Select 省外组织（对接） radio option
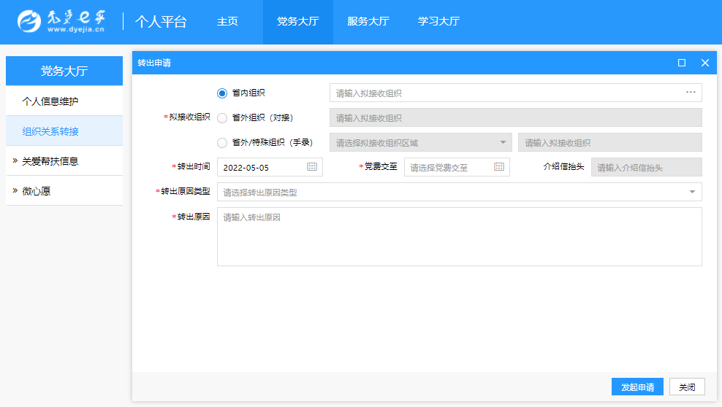This screenshot has height=407, width=722. pyautogui.click(x=222, y=118)
